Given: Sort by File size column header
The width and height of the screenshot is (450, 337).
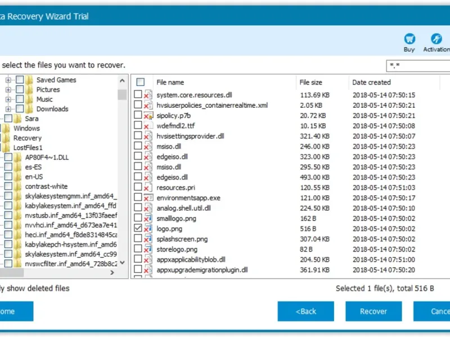Looking at the screenshot, I should 311,82.
